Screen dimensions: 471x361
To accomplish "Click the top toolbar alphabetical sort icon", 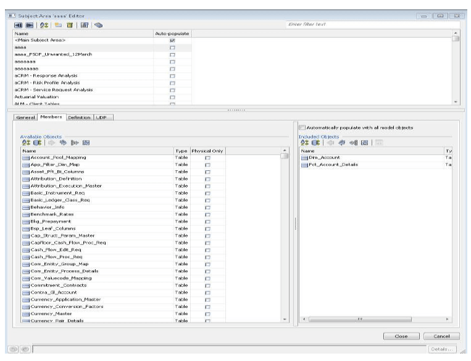I will [44, 25].
